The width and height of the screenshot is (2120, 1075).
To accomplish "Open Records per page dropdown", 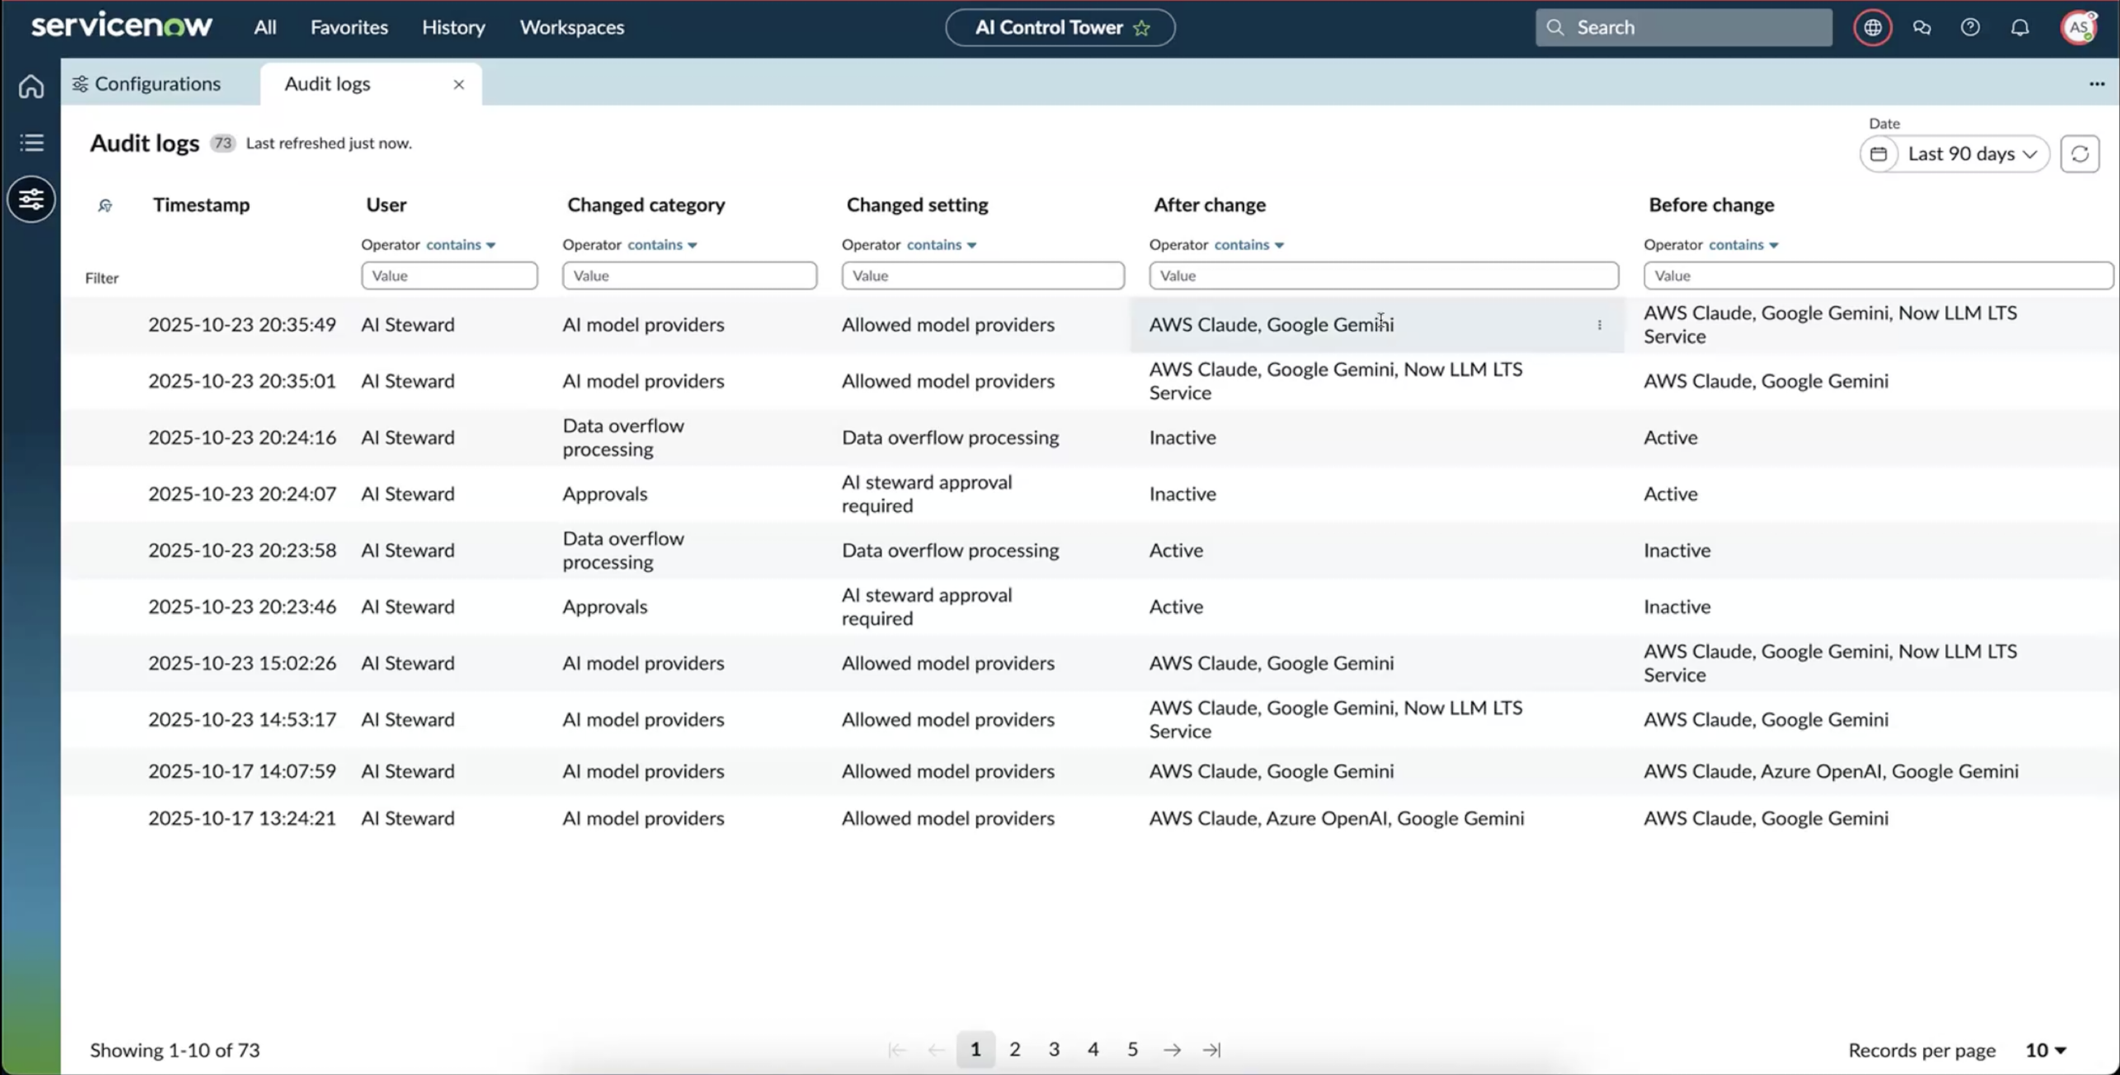I will coord(2046,1050).
